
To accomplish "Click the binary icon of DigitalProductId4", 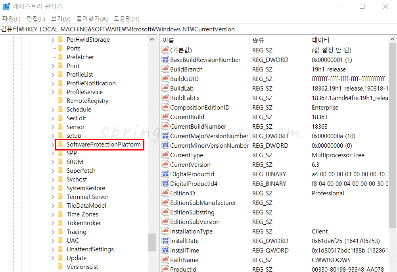I will click(165, 183).
